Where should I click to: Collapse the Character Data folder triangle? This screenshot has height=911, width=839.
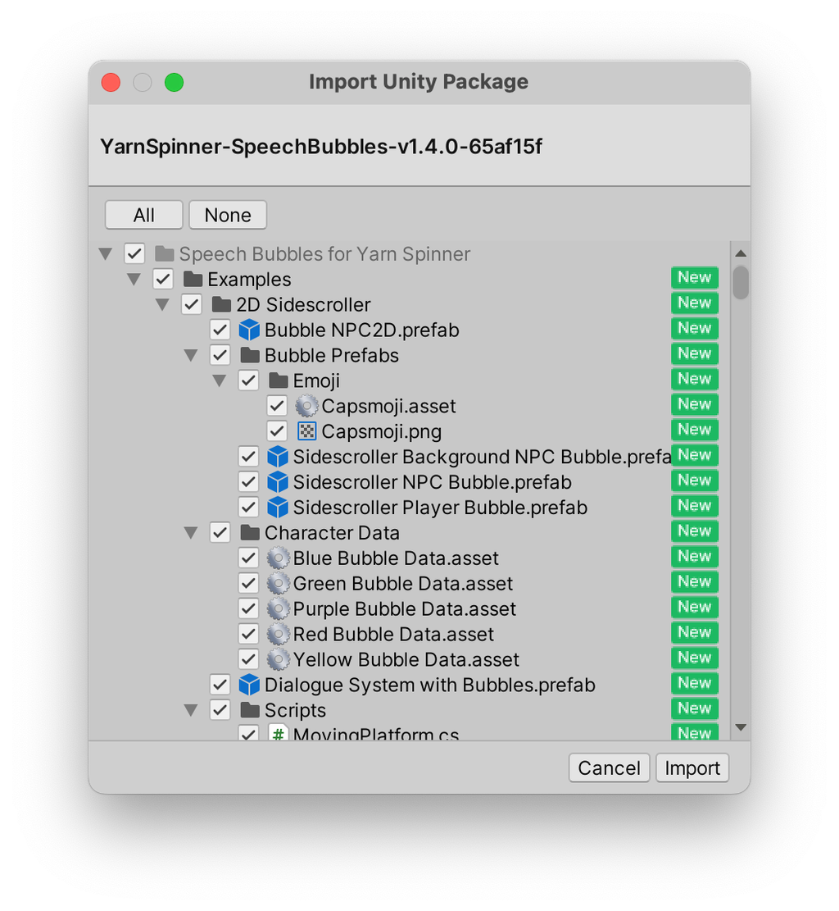[191, 533]
